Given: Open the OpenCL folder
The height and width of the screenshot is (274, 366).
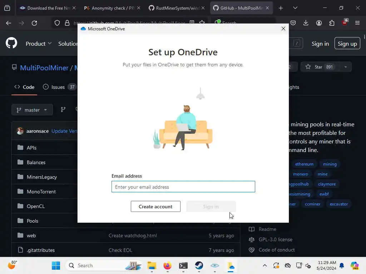Looking at the screenshot, I should [36, 207].
